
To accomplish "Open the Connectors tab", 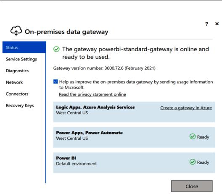I will (x=17, y=94).
